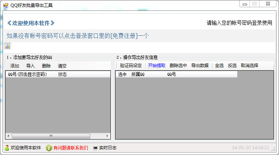Minimize the QQ好友批量导出工具 window

click(245, 4)
